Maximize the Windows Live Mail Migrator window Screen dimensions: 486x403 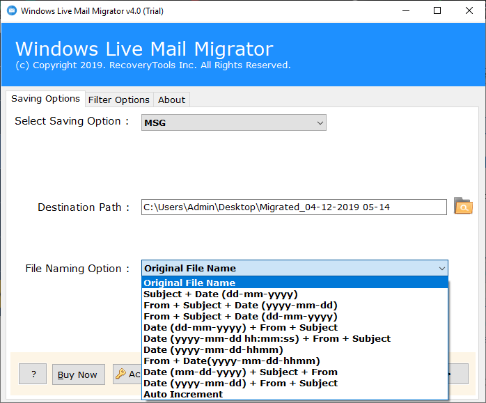(x=437, y=11)
